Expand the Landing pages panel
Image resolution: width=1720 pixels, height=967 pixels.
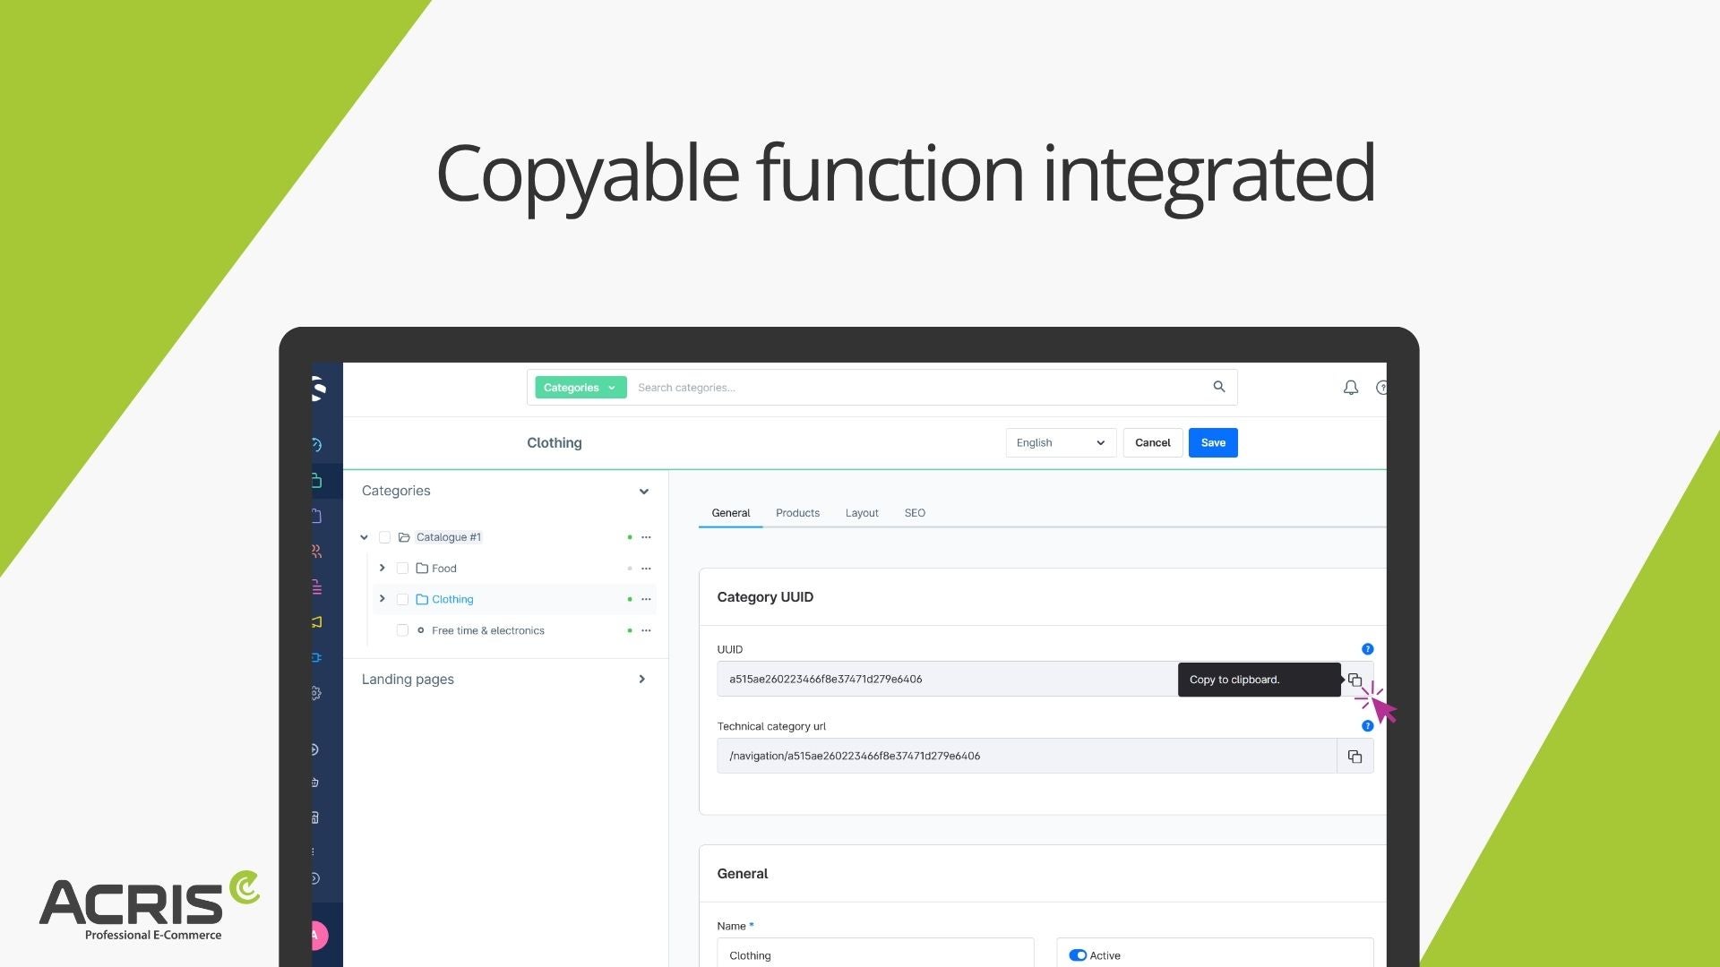pyautogui.click(x=641, y=680)
